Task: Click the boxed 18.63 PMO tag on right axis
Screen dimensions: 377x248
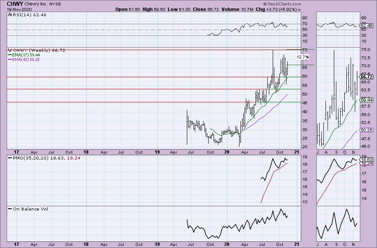Action: coord(367,159)
